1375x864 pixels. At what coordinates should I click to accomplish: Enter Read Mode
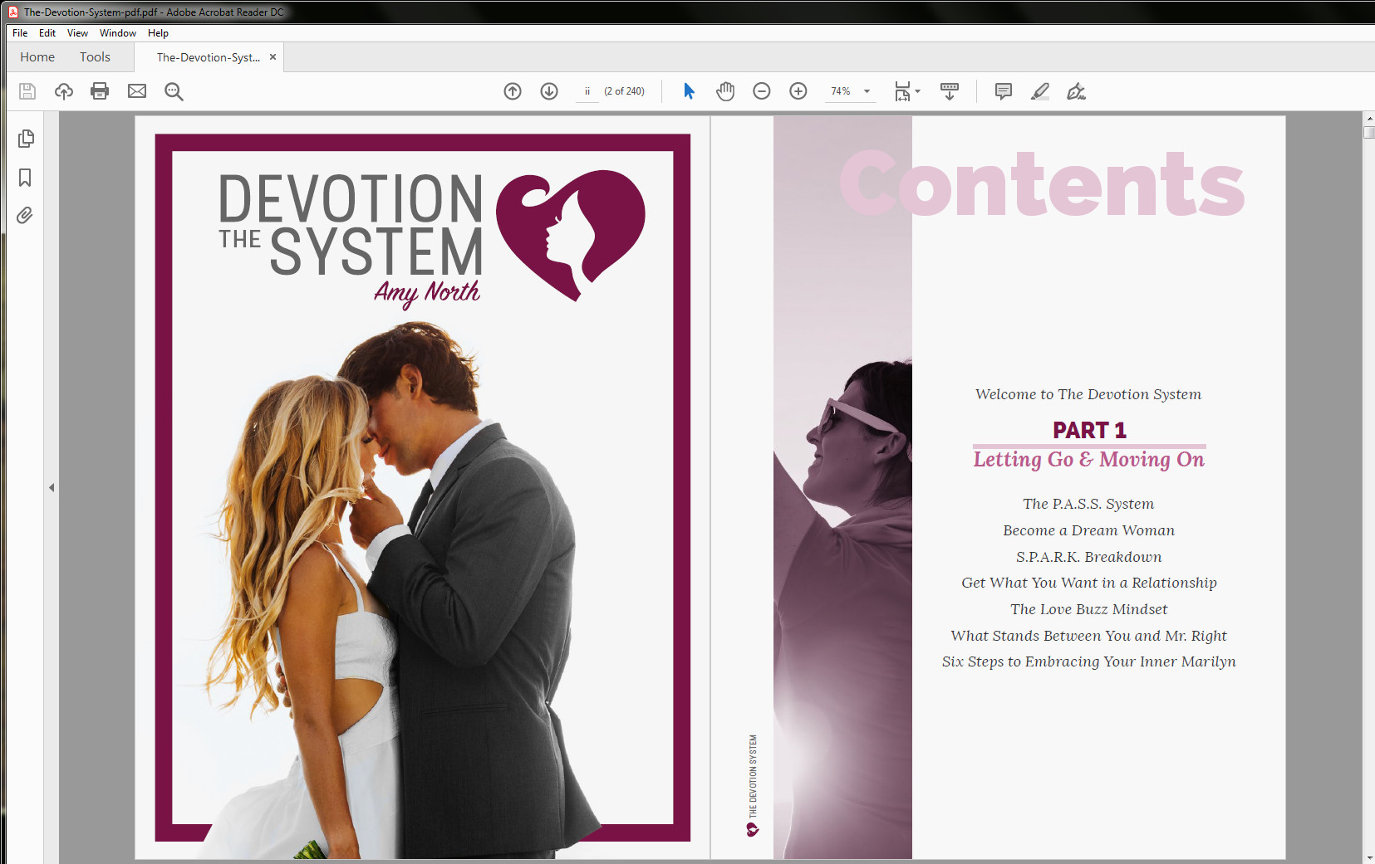950,91
